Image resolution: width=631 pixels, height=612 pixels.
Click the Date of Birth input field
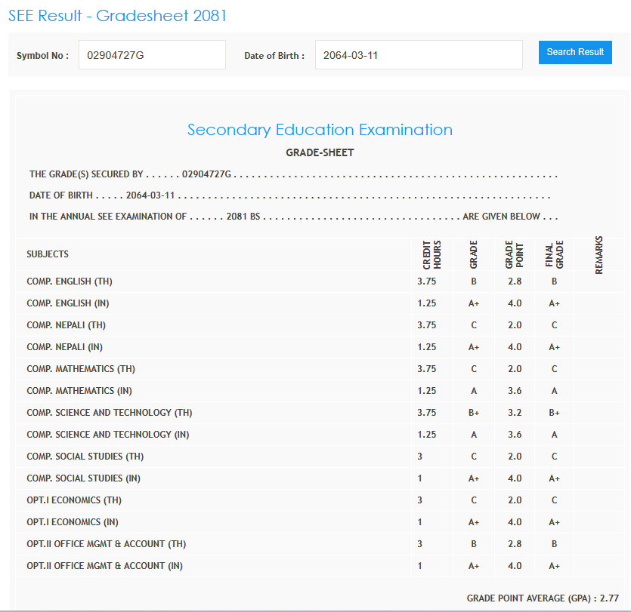click(x=418, y=55)
